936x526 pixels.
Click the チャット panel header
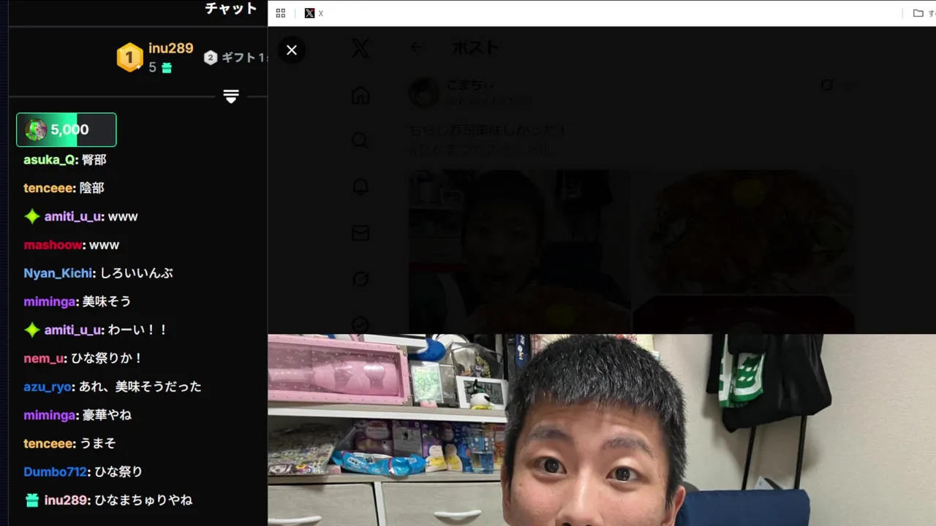pyautogui.click(x=231, y=9)
